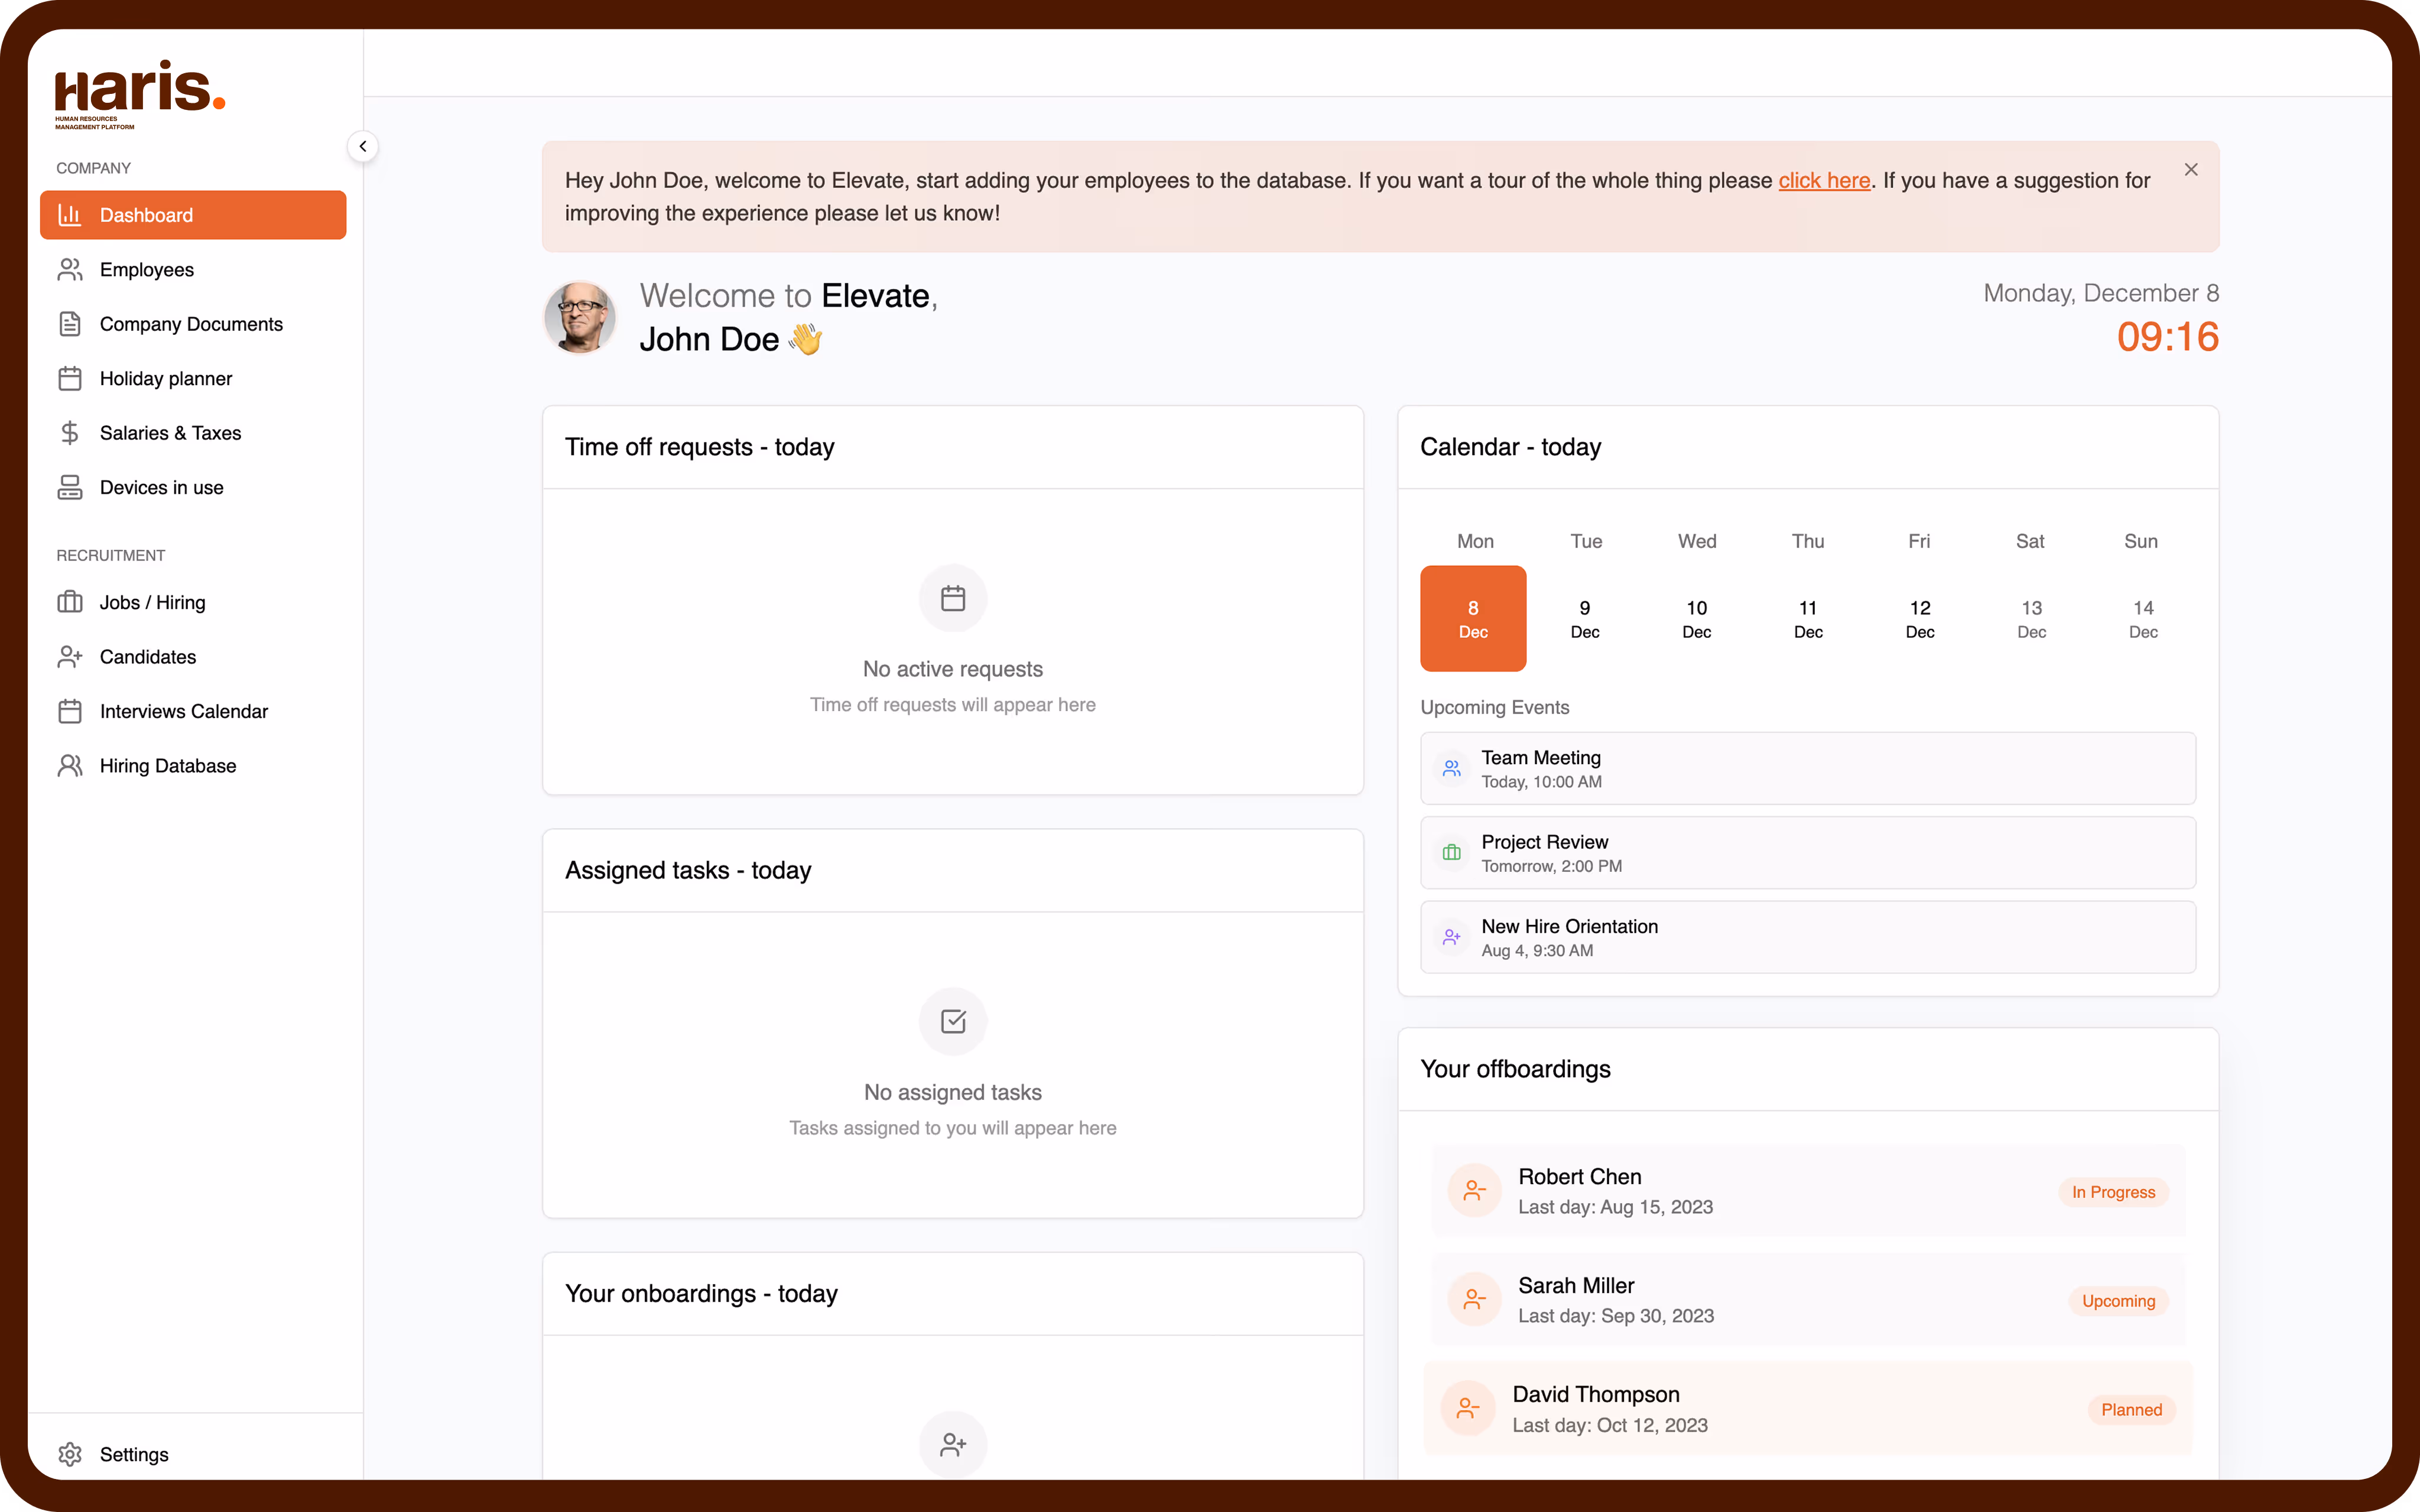Open the Holiday planner menu item

click(166, 379)
